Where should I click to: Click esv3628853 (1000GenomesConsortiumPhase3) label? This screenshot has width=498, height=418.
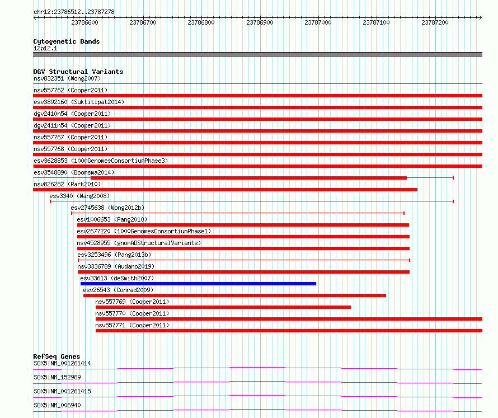(x=101, y=161)
